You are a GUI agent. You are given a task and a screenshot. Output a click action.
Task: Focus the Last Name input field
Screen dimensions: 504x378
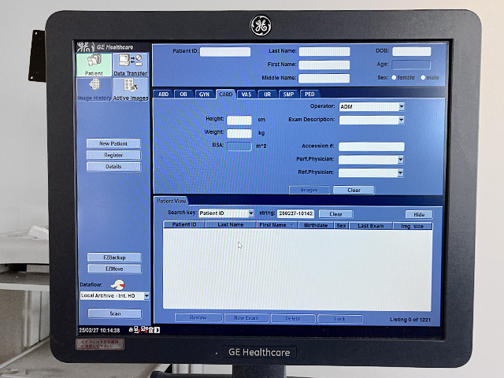tap(324, 52)
